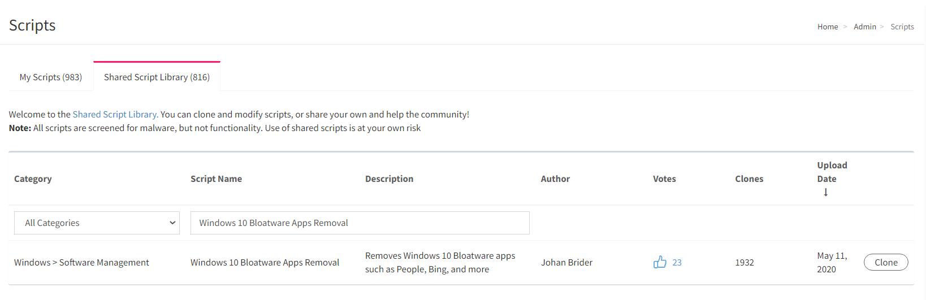Viewport: 926px width, 300px height.
Task: Select Shared Script Library tab
Action: 157,77
